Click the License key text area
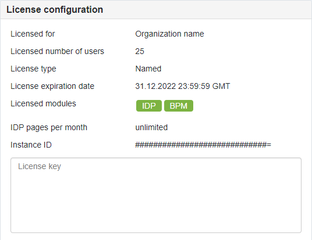The height and width of the screenshot is (240, 312). coord(156,195)
